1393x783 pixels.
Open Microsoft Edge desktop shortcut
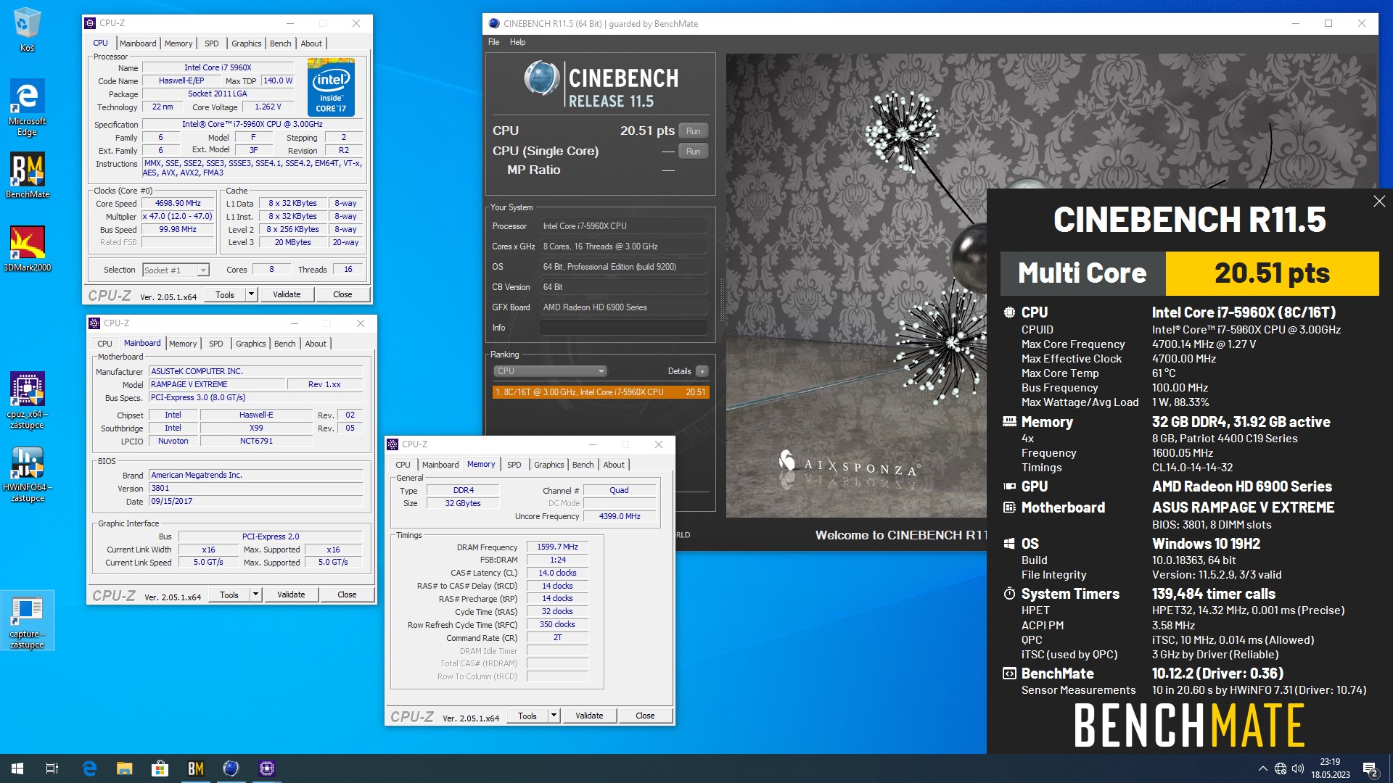click(x=27, y=107)
